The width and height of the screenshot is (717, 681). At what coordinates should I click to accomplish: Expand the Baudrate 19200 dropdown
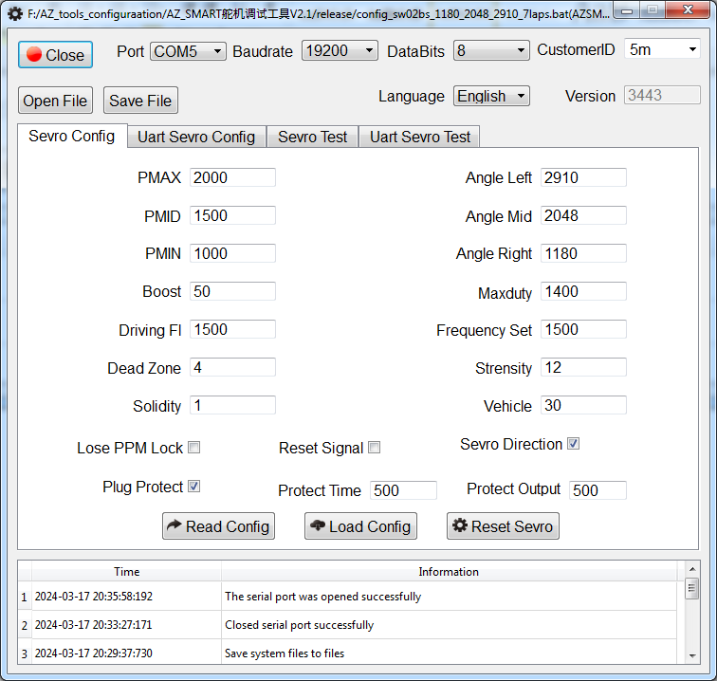[x=340, y=51]
